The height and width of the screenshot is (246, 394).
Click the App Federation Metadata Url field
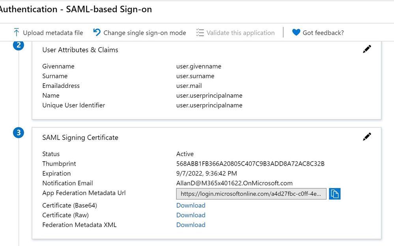pyautogui.click(x=251, y=194)
